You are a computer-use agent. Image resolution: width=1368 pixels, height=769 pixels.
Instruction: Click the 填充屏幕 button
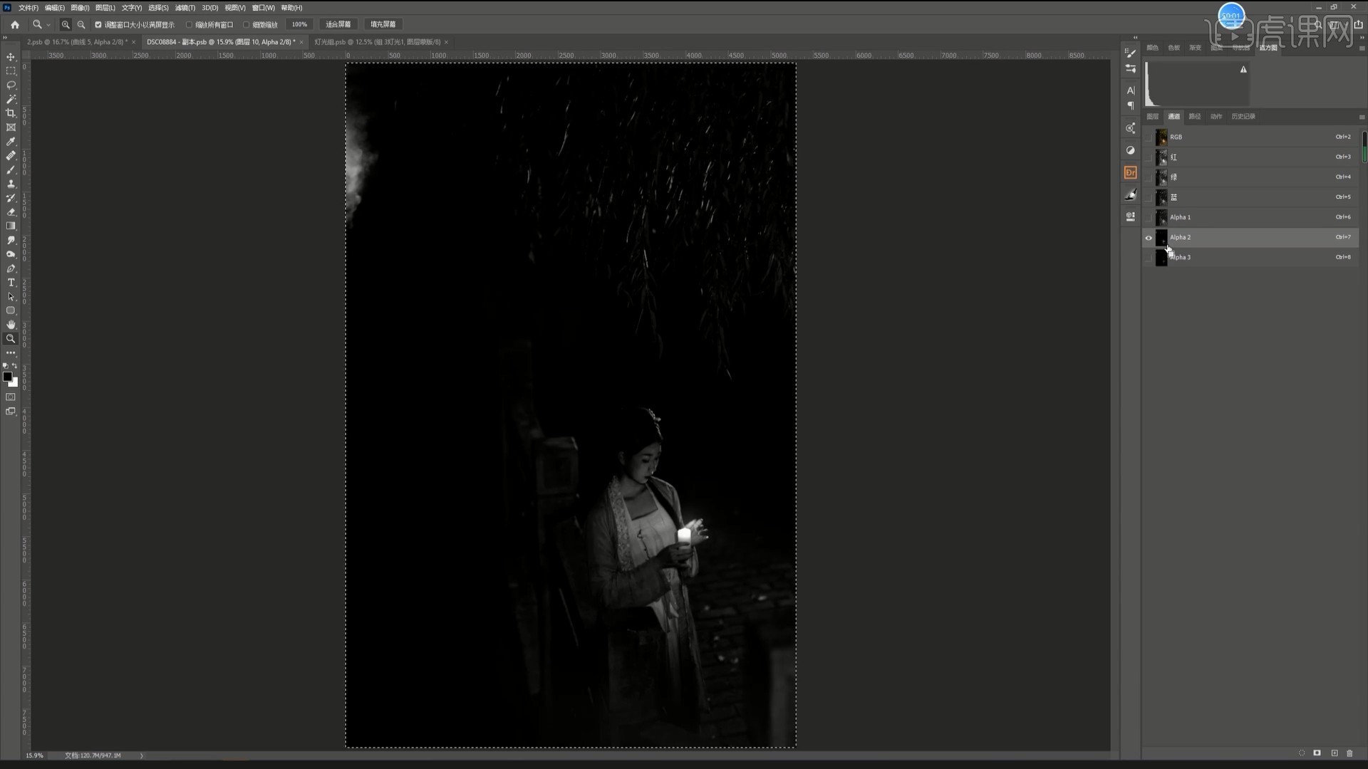point(383,24)
